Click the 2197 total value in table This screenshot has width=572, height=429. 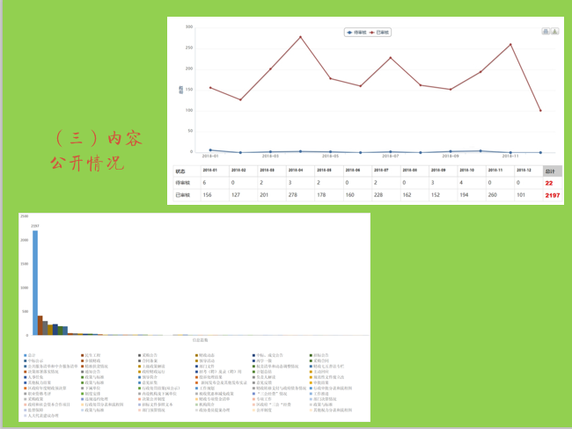click(x=549, y=195)
